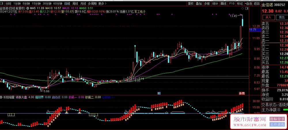Add stock with +自选 button
The height and width of the screenshot is (130, 288).
pyautogui.click(x=248, y=3)
